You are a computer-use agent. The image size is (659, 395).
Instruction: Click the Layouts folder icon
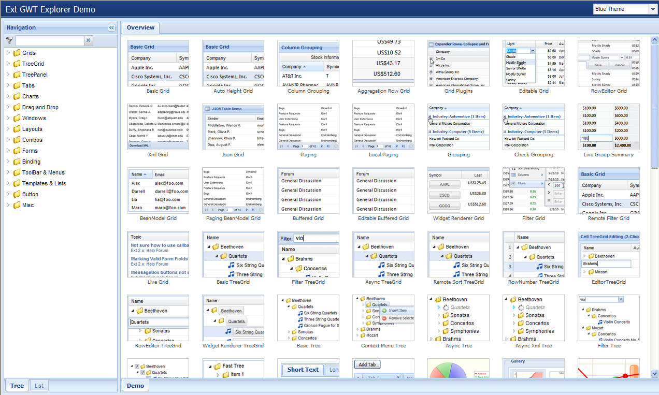pos(17,129)
